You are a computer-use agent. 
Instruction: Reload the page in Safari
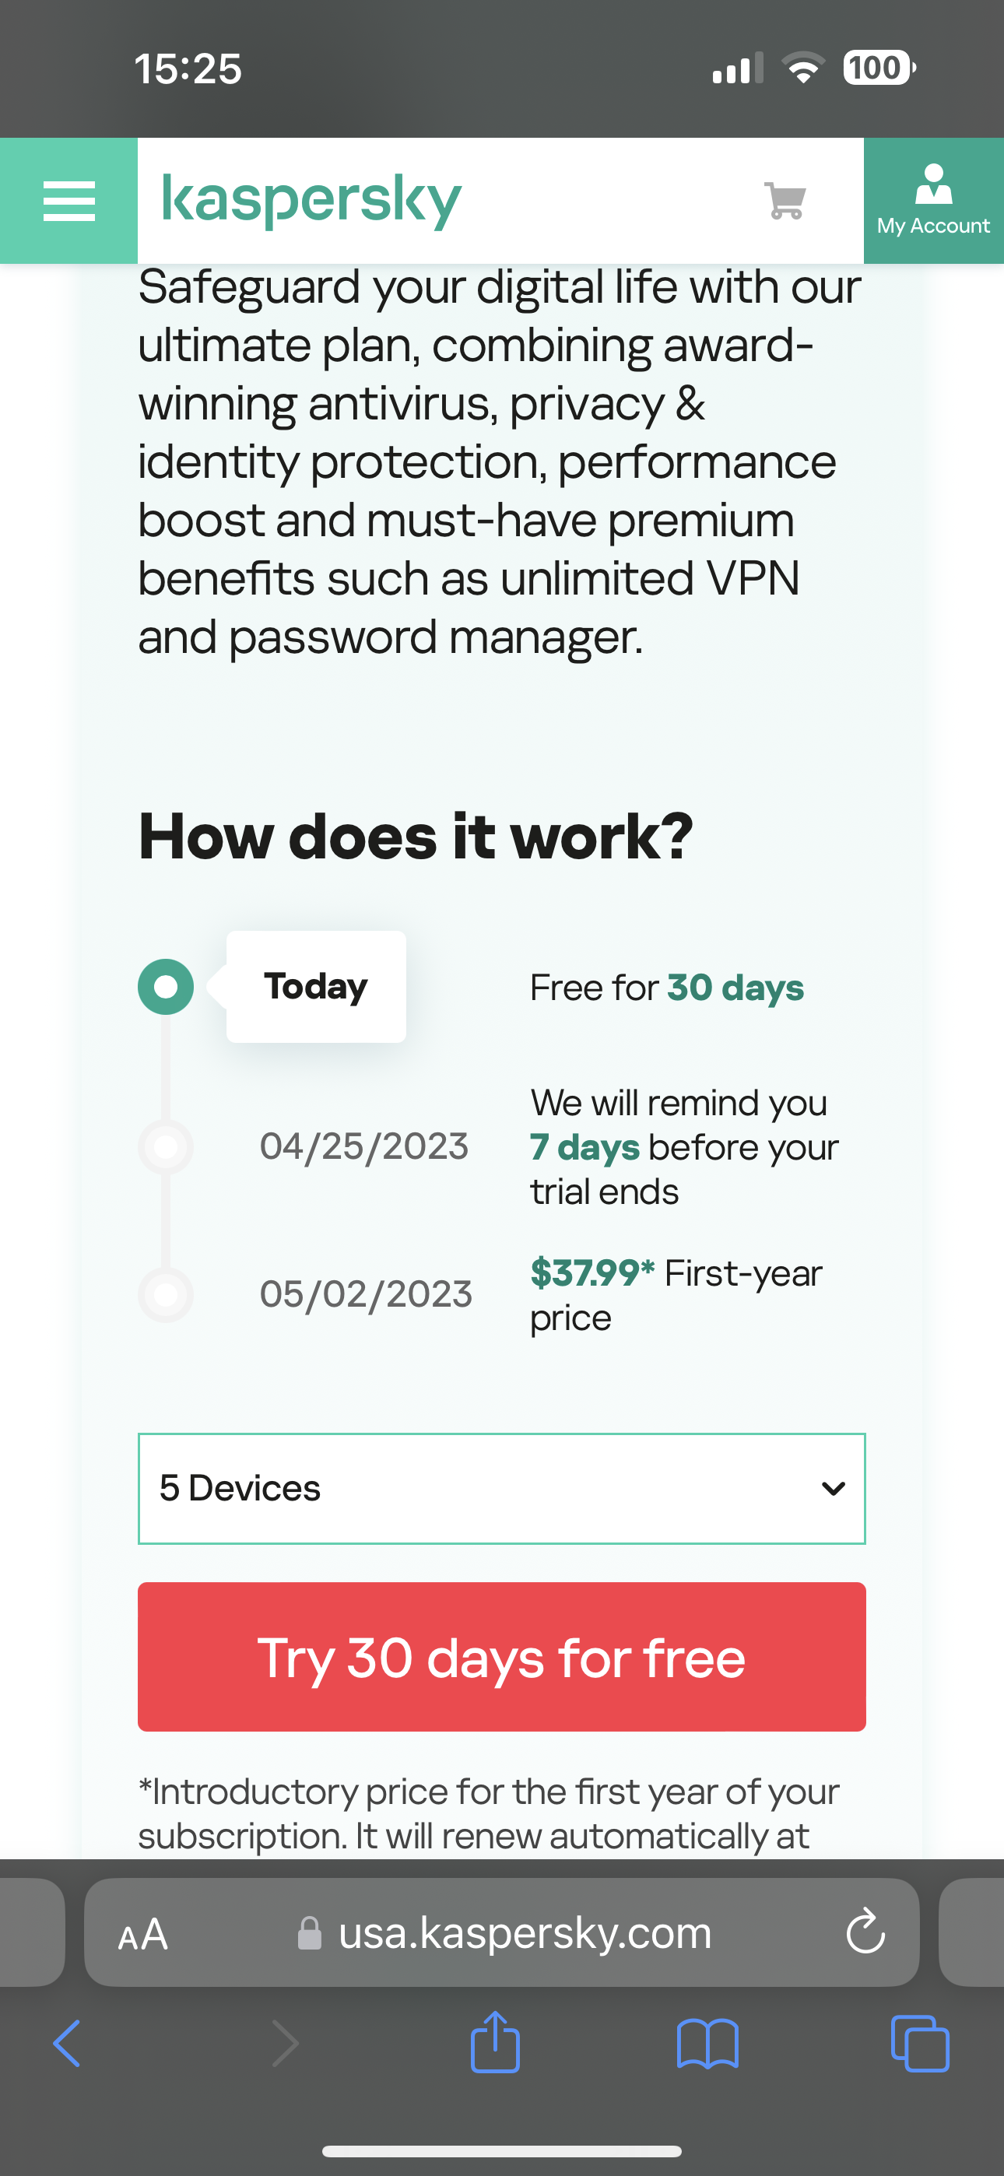pos(865,1932)
